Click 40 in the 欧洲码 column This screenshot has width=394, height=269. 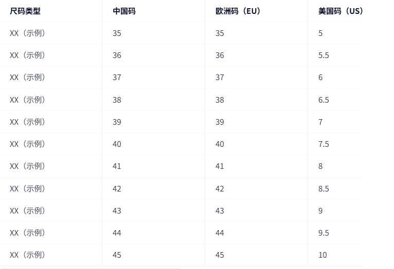pyautogui.click(x=220, y=144)
